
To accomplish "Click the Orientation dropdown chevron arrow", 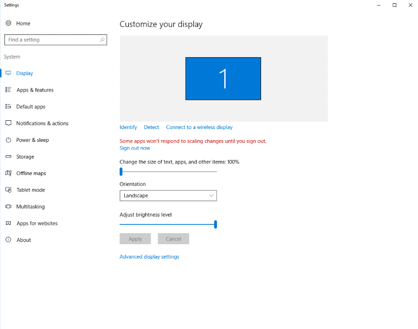I will 211,196.
